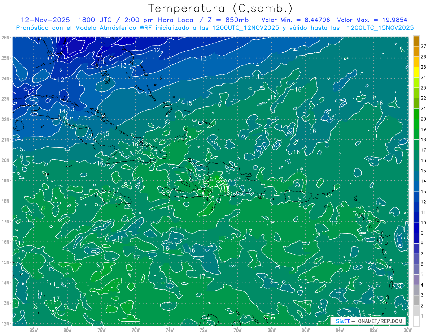Screen dimensions: 433x335
Task: Click the dark blue colorbar swatch between 9 and 10
Action: 416,228
